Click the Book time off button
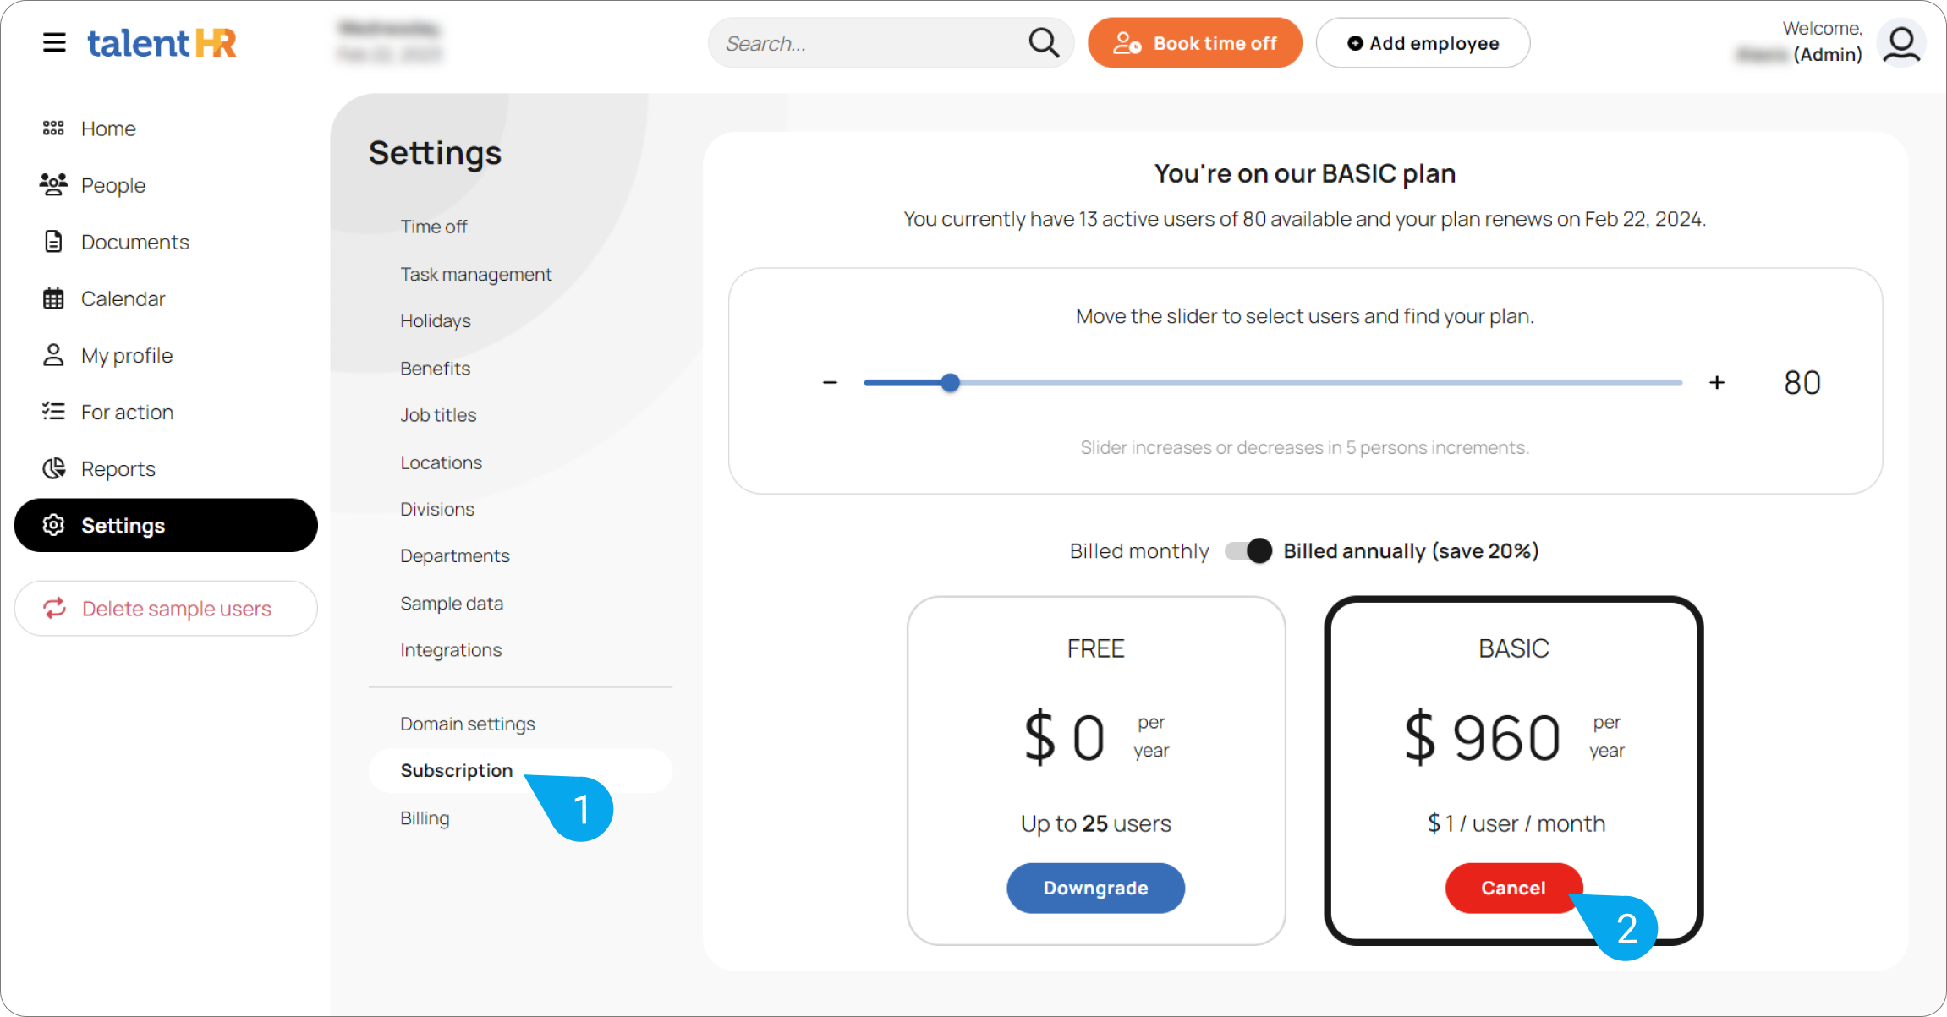The height and width of the screenshot is (1017, 1947). 1195,43
